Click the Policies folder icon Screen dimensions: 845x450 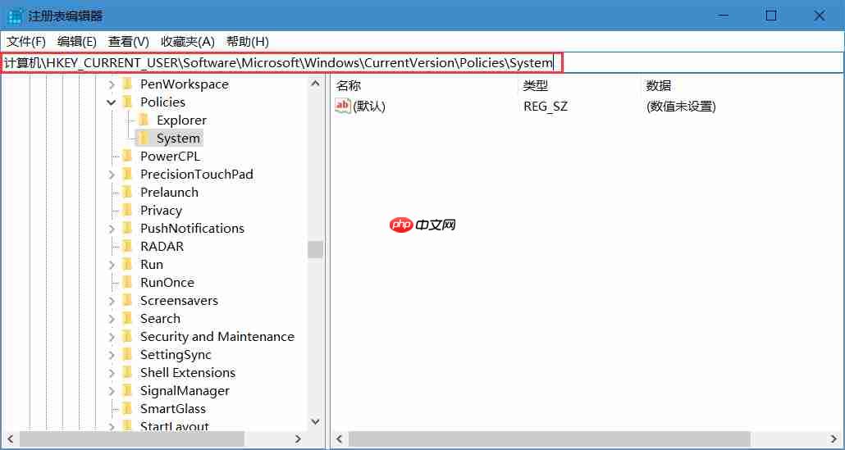click(127, 102)
